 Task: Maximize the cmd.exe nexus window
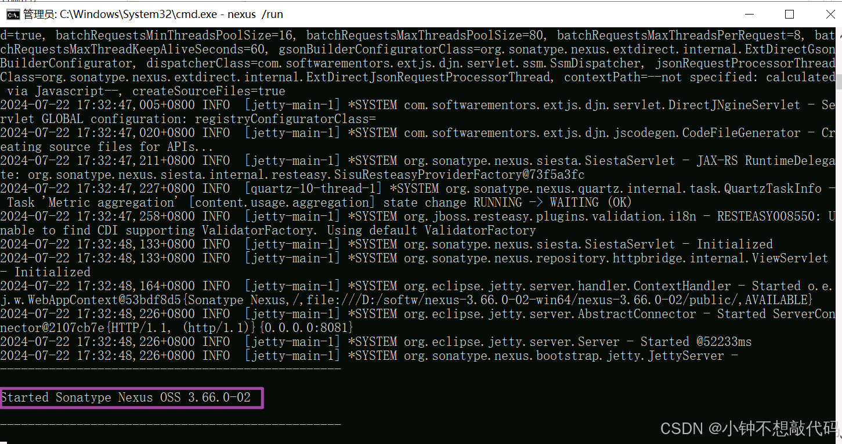pyautogui.click(x=789, y=14)
